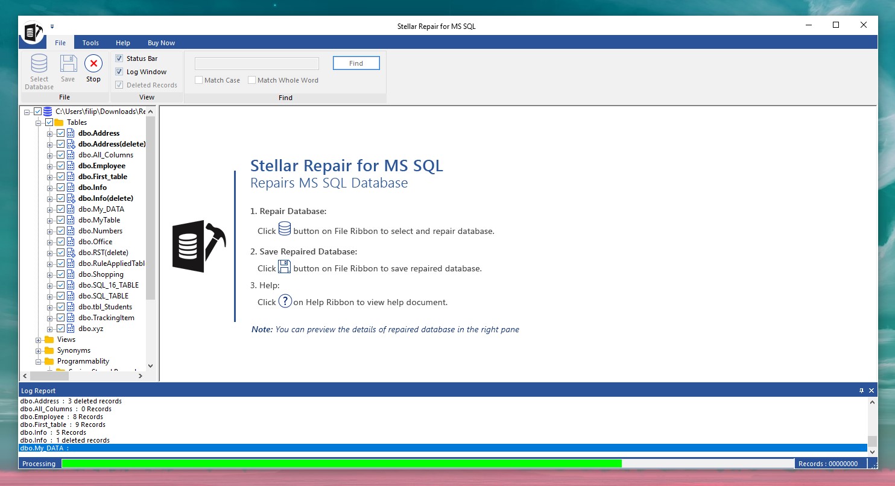The height and width of the screenshot is (486, 895).
Task: Click the tree pane scroll down arrow
Action: 151,366
